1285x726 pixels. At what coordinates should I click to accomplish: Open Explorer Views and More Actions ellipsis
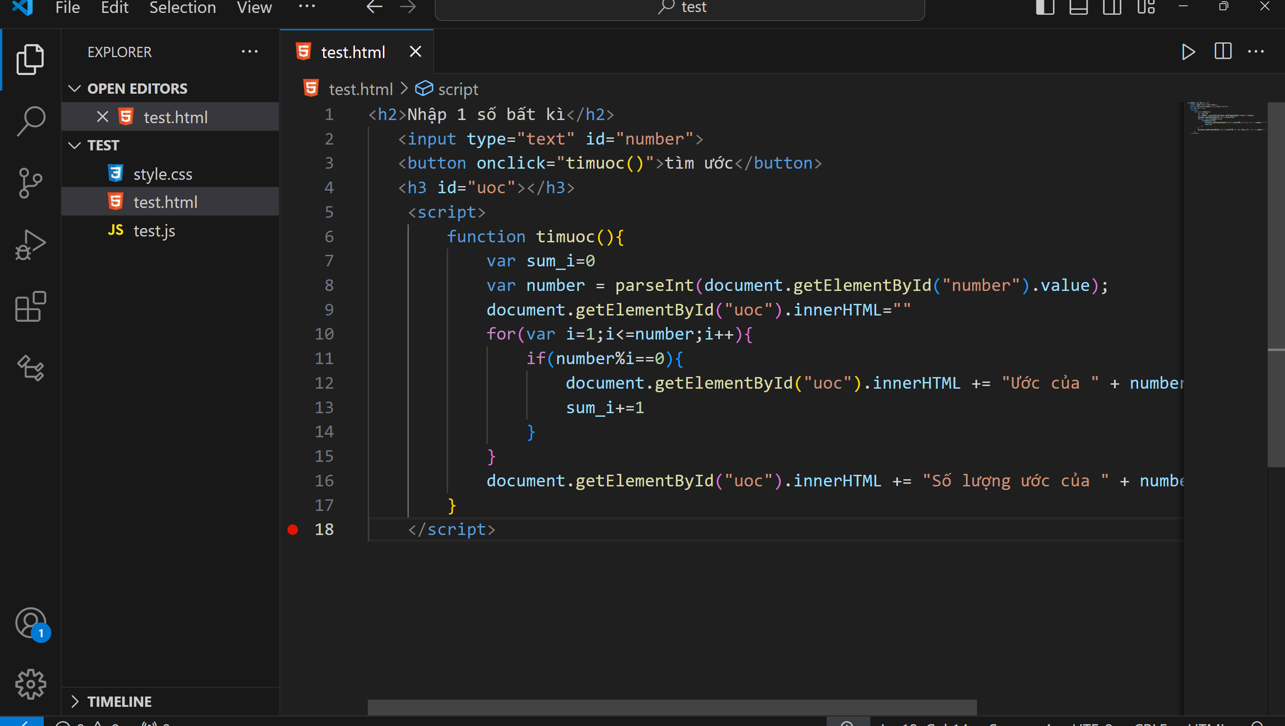click(250, 51)
